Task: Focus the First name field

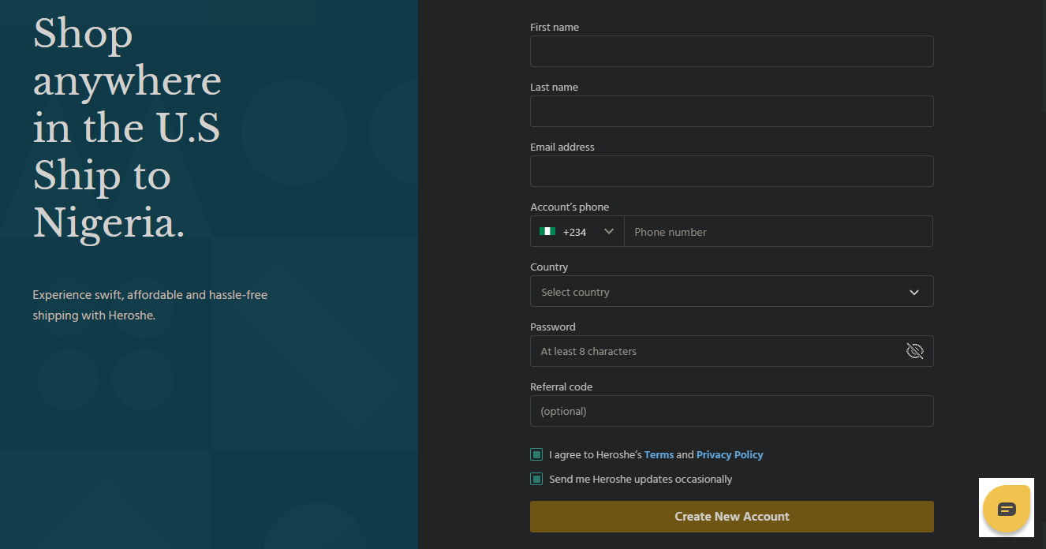Action: tap(732, 51)
